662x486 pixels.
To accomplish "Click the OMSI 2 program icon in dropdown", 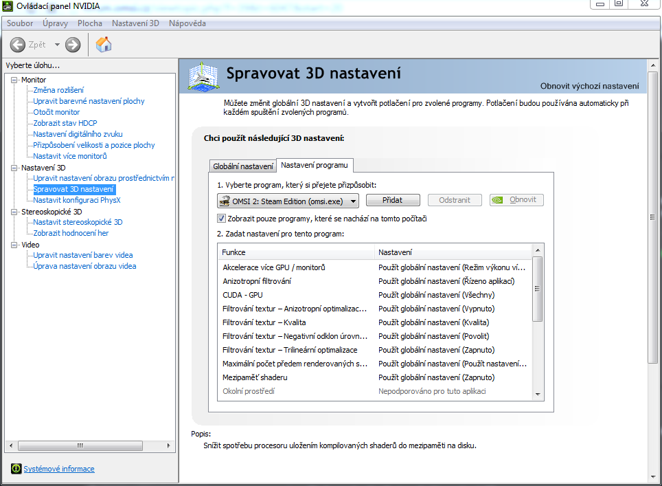I will click(x=225, y=201).
